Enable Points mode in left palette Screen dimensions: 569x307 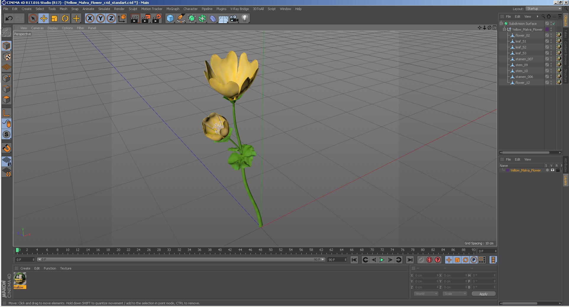pyautogui.click(x=7, y=78)
